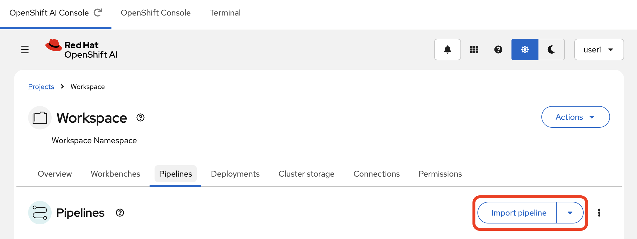Switch to dark theme mode

551,49
